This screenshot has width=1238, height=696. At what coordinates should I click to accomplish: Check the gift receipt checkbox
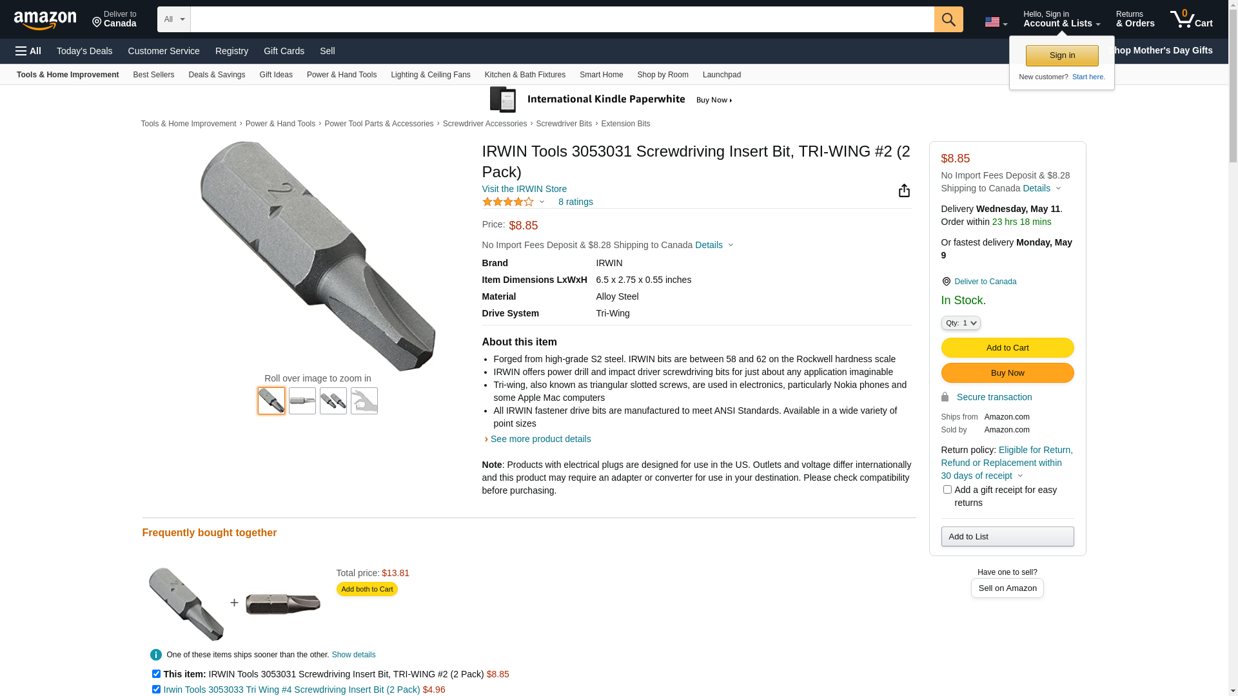[947, 490]
